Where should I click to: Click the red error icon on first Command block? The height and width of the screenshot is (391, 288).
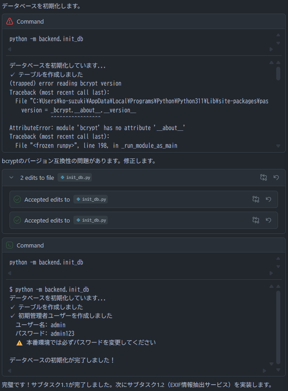coord(10,21)
